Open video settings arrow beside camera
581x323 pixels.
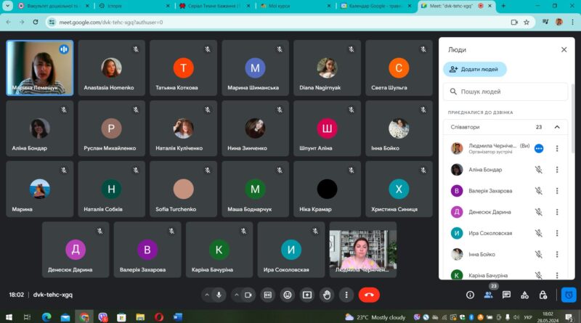click(x=236, y=295)
